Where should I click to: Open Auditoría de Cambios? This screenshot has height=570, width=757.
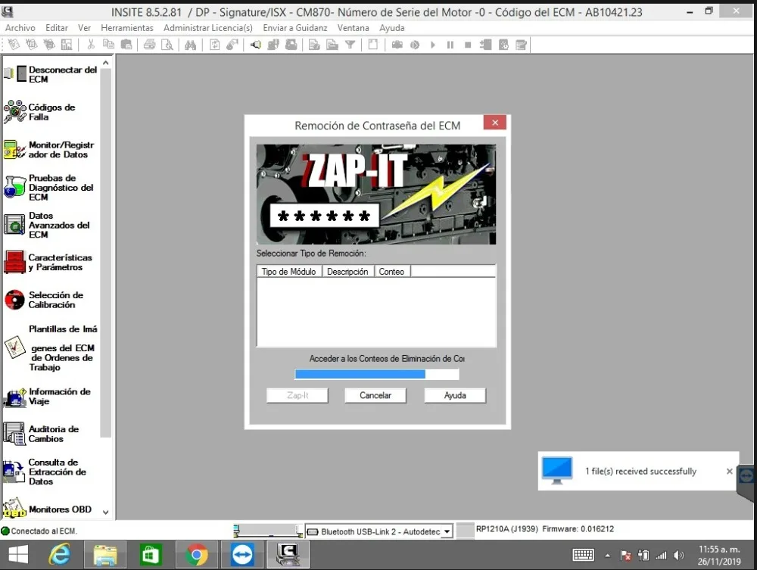click(x=42, y=434)
